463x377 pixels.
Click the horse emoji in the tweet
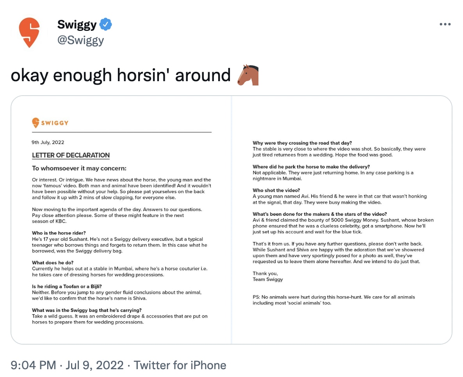(248, 75)
